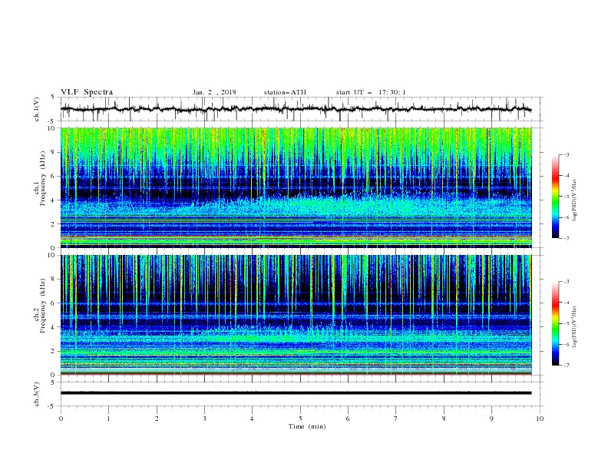This screenshot has width=608, height=470.
Task: Click tick label "6" on the time axis
Action: click(348, 419)
